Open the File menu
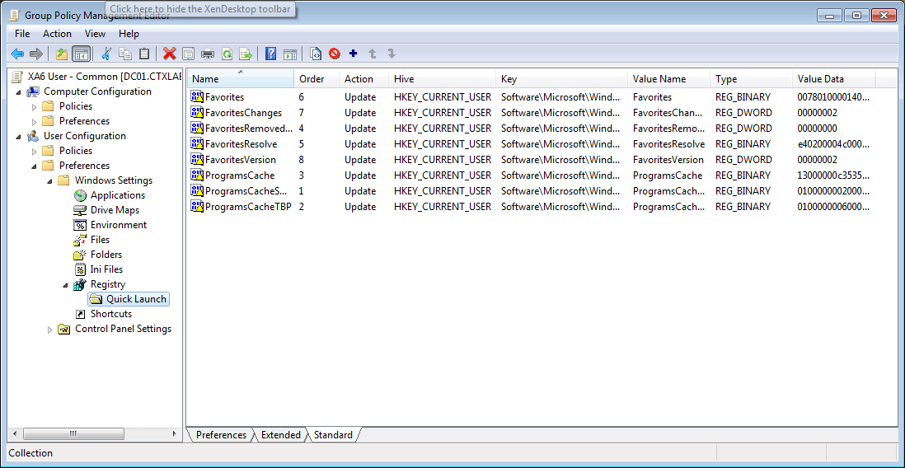905x468 pixels. point(22,34)
